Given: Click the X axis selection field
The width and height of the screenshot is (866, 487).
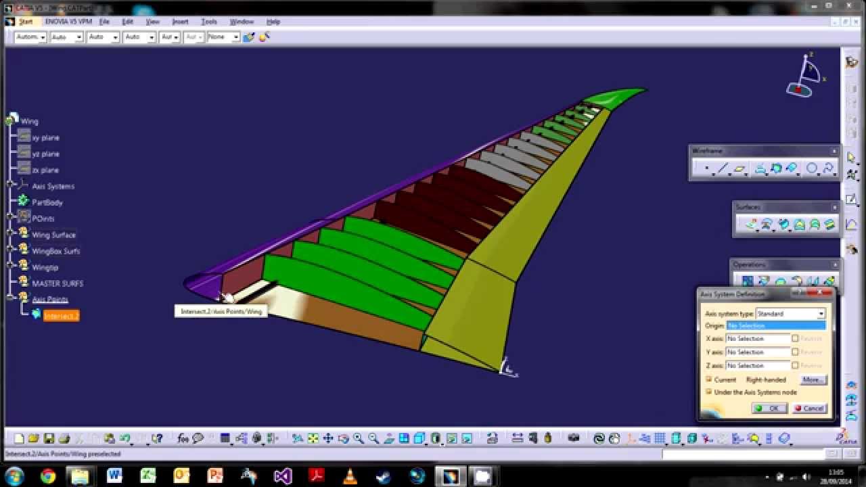Looking at the screenshot, I should pyautogui.click(x=758, y=339).
